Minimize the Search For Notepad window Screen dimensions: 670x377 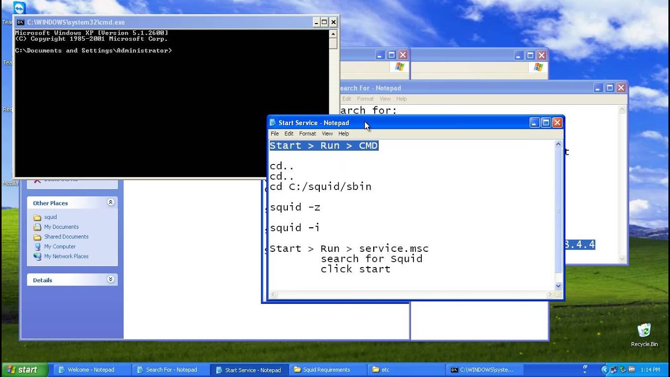[598, 88]
